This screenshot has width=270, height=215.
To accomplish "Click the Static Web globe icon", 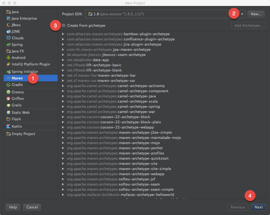I will (8, 112).
